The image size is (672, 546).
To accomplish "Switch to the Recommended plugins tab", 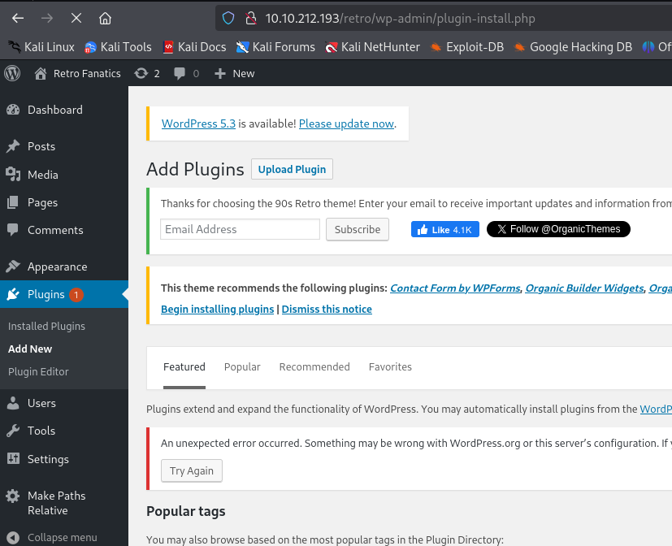I will click(x=314, y=366).
